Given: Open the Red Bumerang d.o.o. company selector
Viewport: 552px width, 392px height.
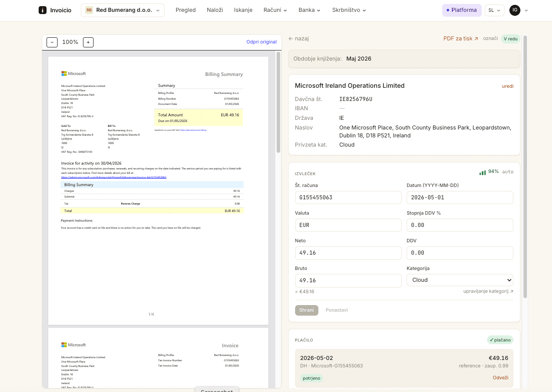Looking at the screenshot, I should coord(123,10).
